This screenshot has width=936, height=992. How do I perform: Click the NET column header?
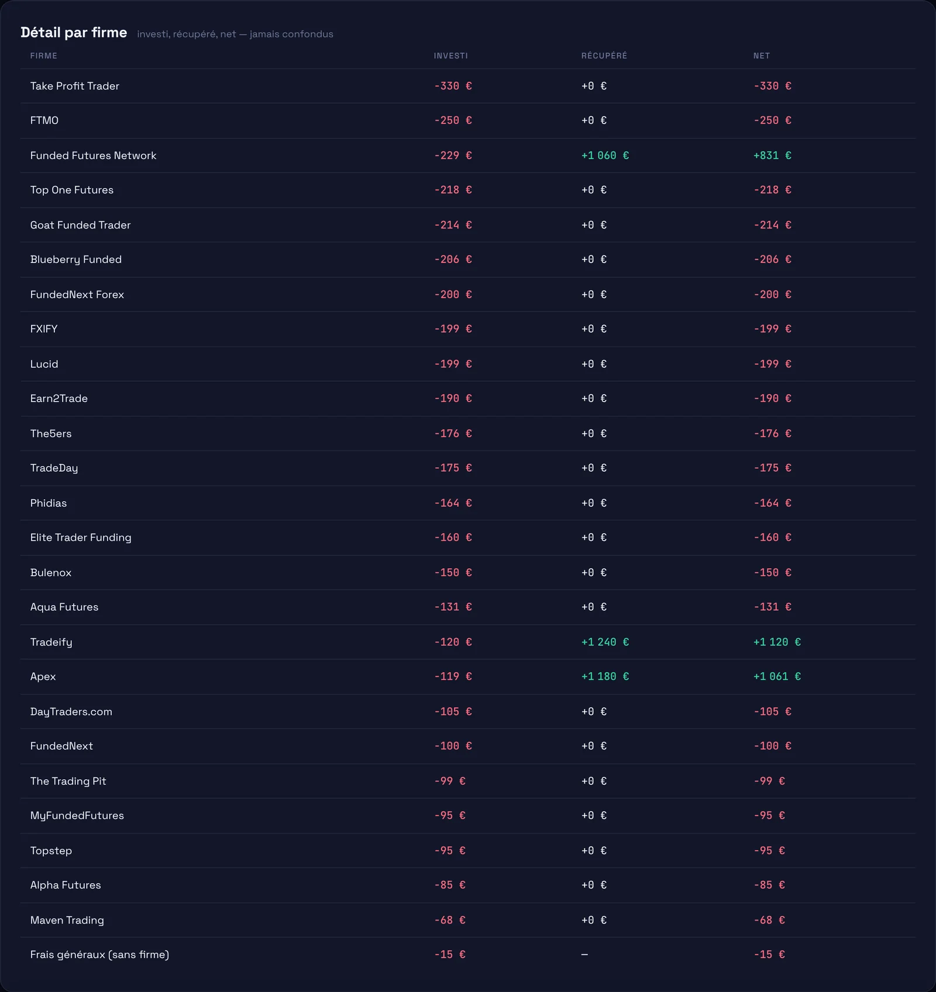[x=762, y=56]
